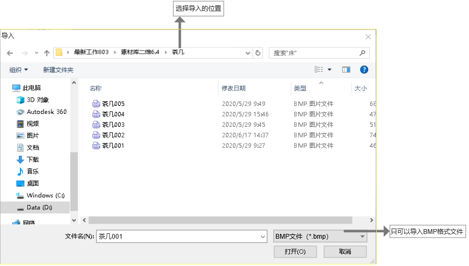Click the horizontal scrollbar thumb
Viewport: 469px width, 266px height.
pyautogui.click(x=221, y=220)
